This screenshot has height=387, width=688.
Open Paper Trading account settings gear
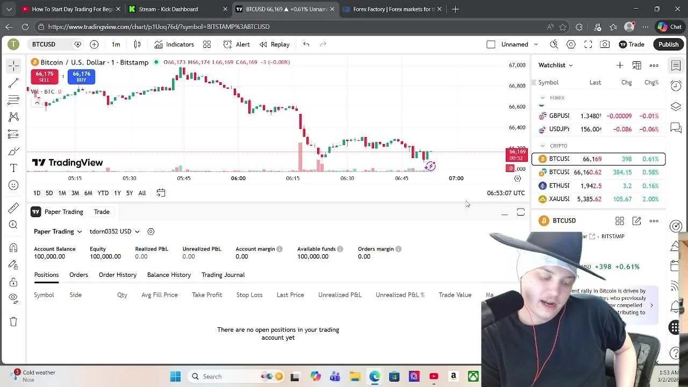point(151,232)
